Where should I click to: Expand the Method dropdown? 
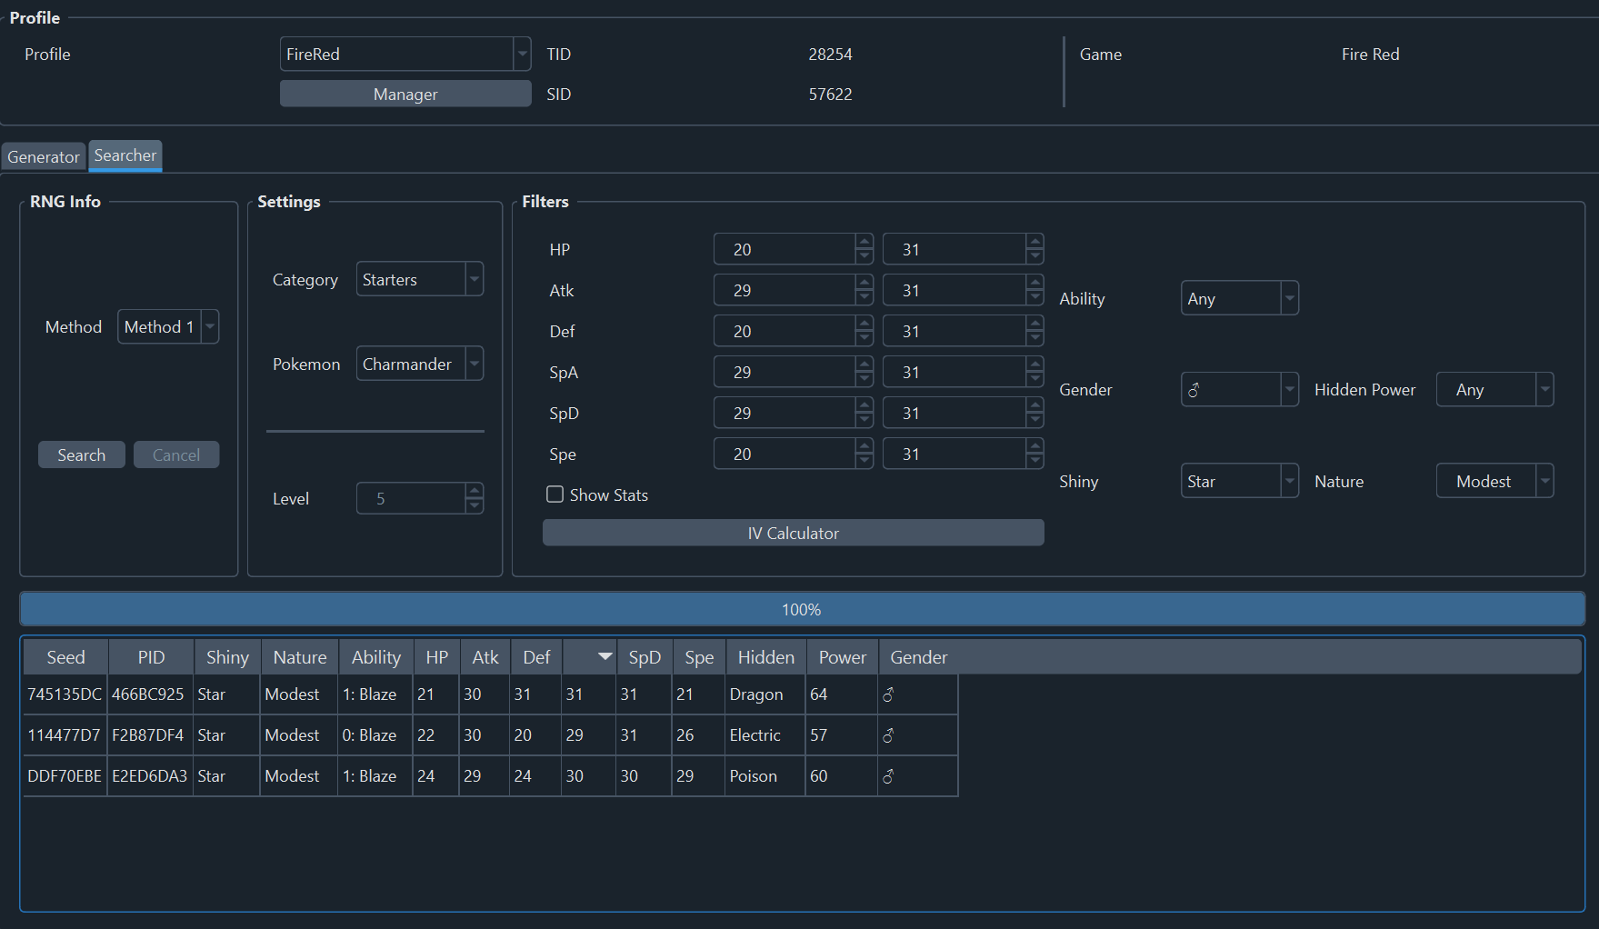[x=210, y=327]
